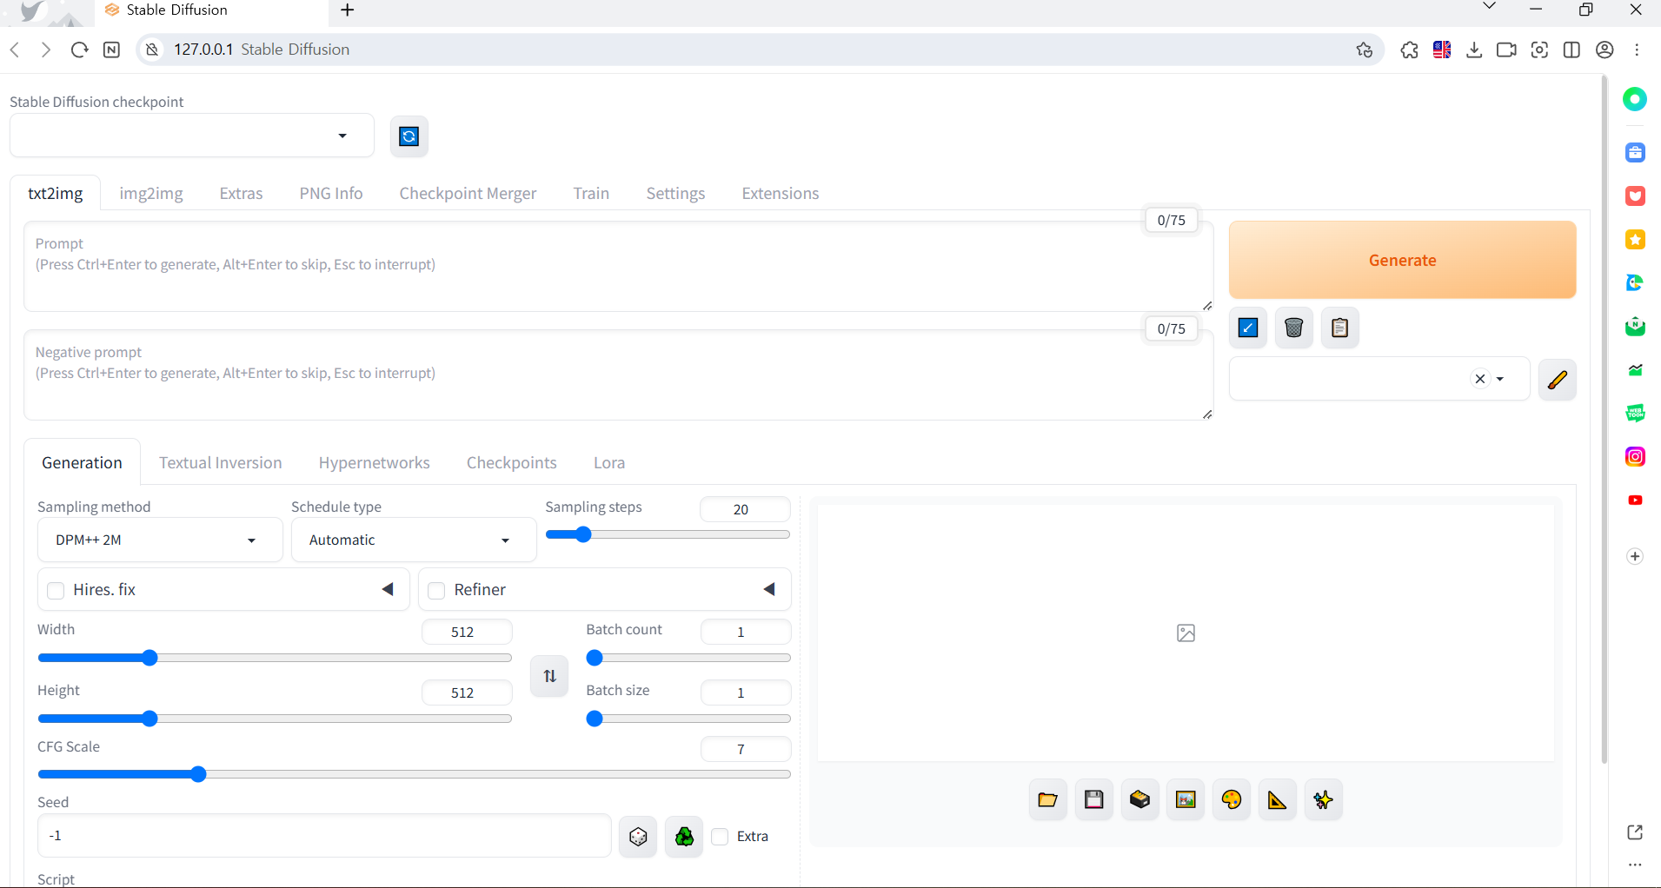Open the Instagram sidebar icon
The image size is (1661, 888).
click(1635, 456)
